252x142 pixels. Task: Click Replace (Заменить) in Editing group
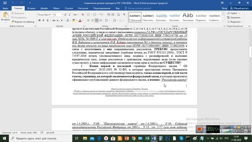click(x=234, y=17)
